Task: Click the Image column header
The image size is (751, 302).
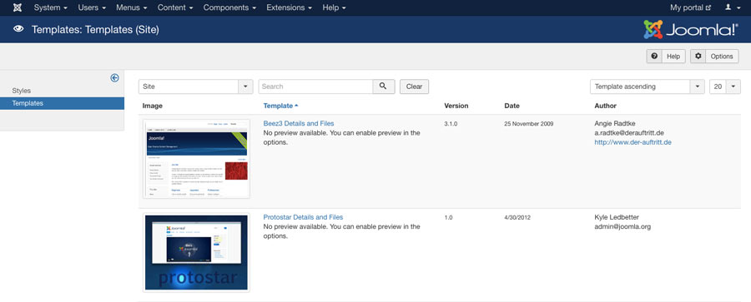Action: (153, 106)
